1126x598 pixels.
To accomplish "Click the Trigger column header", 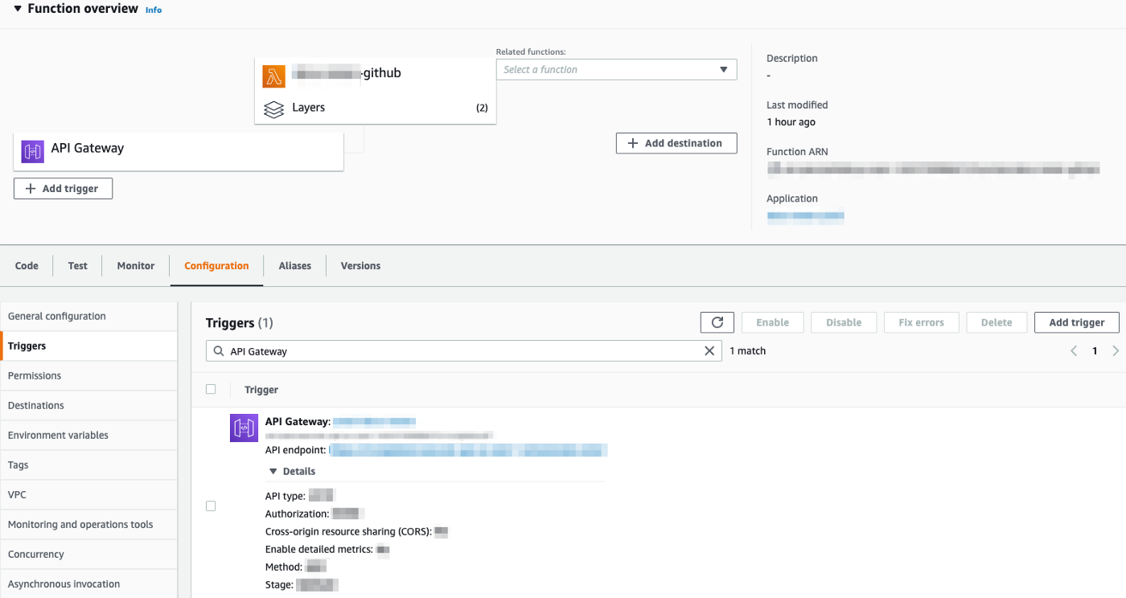I will pos(261,390).
